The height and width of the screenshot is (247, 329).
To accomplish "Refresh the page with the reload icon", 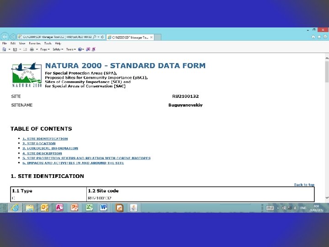I will click(102, 37).
